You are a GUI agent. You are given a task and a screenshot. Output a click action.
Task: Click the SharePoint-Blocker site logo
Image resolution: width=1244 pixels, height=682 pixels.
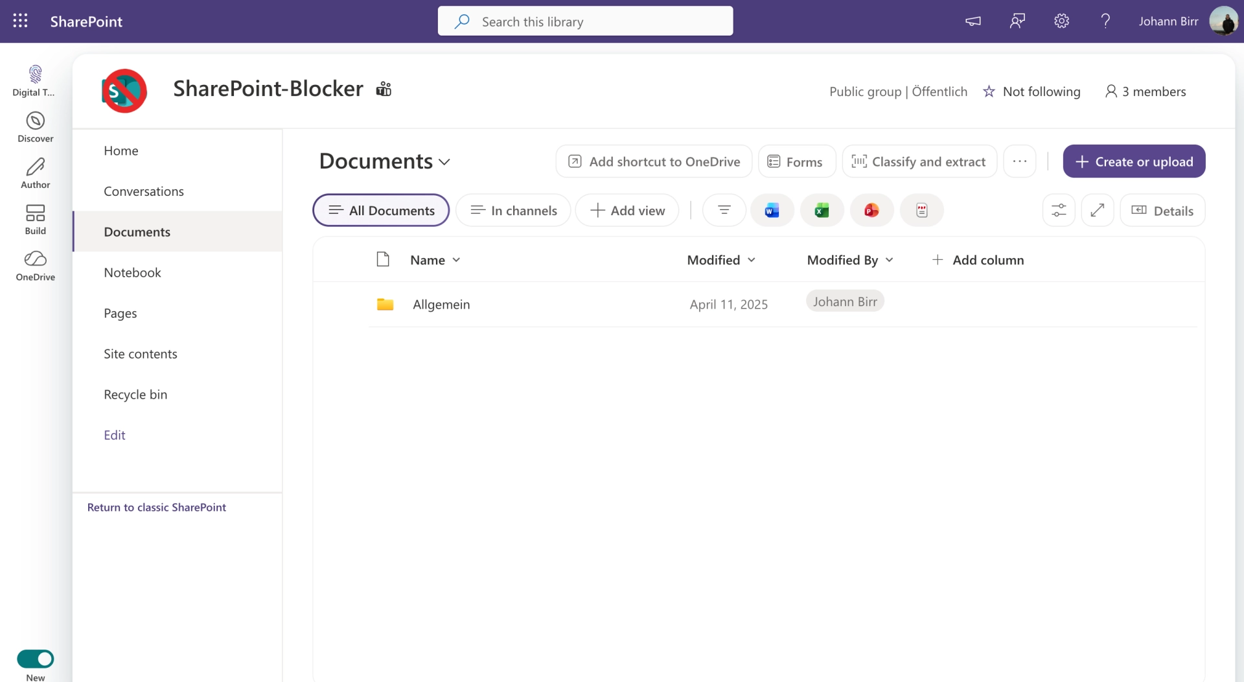[x=124, y=91]
